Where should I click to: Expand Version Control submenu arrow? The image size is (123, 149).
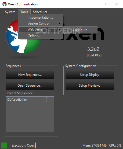[x=60, y=23]
